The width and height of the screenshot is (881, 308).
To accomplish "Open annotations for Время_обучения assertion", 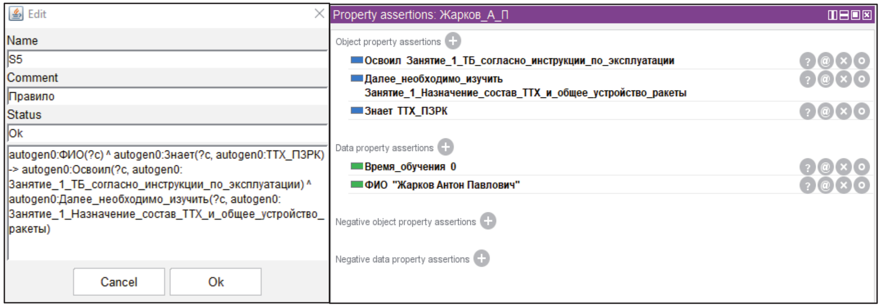I will click(x=825, y=167).
